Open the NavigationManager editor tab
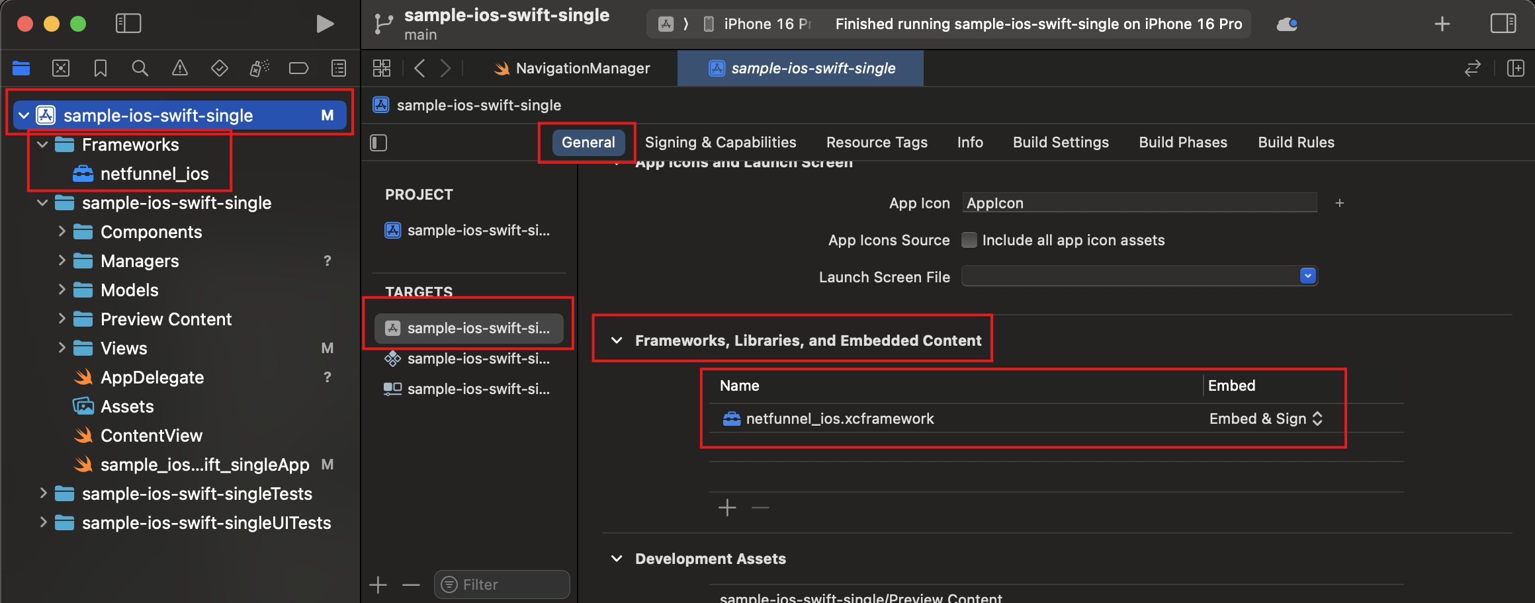 582,68
